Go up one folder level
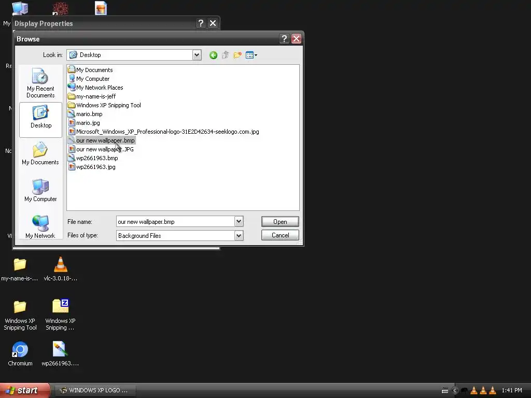531x398 pixels. click(x=225, y=55)
